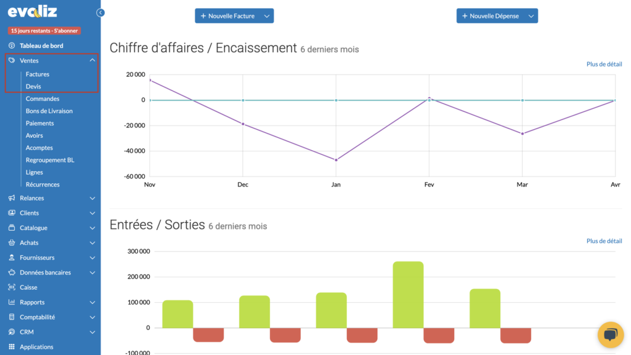Viewport: 631px width, 355px height.
Task: Click the Tableau de bord dashboard icon
Action: click(x=12, y=46)
